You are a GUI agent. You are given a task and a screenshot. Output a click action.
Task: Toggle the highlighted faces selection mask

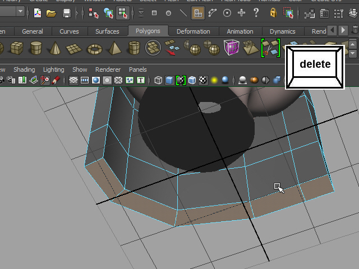(198, 13)
